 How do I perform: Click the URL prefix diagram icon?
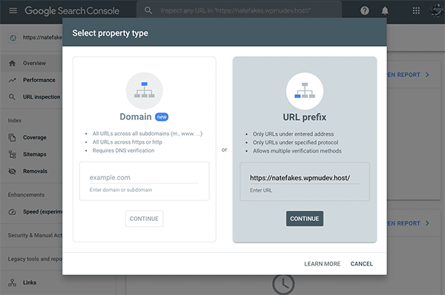click(305, 90)
